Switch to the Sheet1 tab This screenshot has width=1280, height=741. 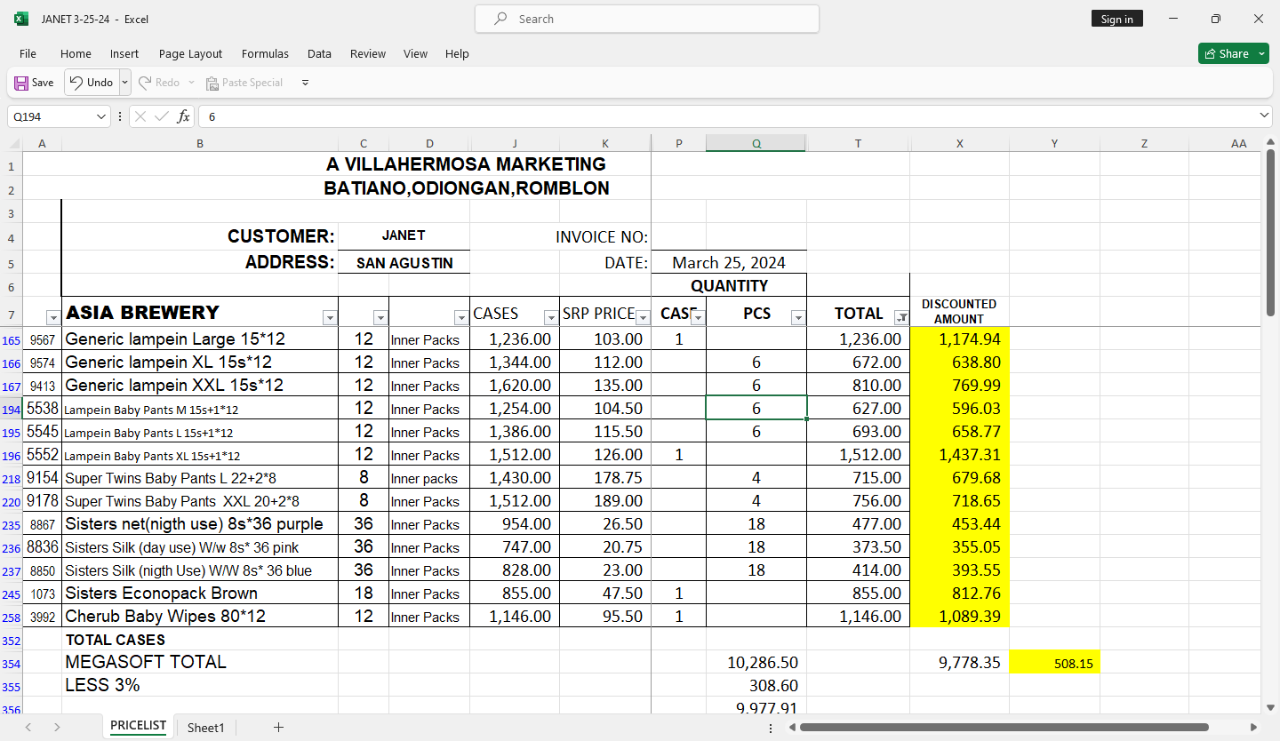(206, 727)
